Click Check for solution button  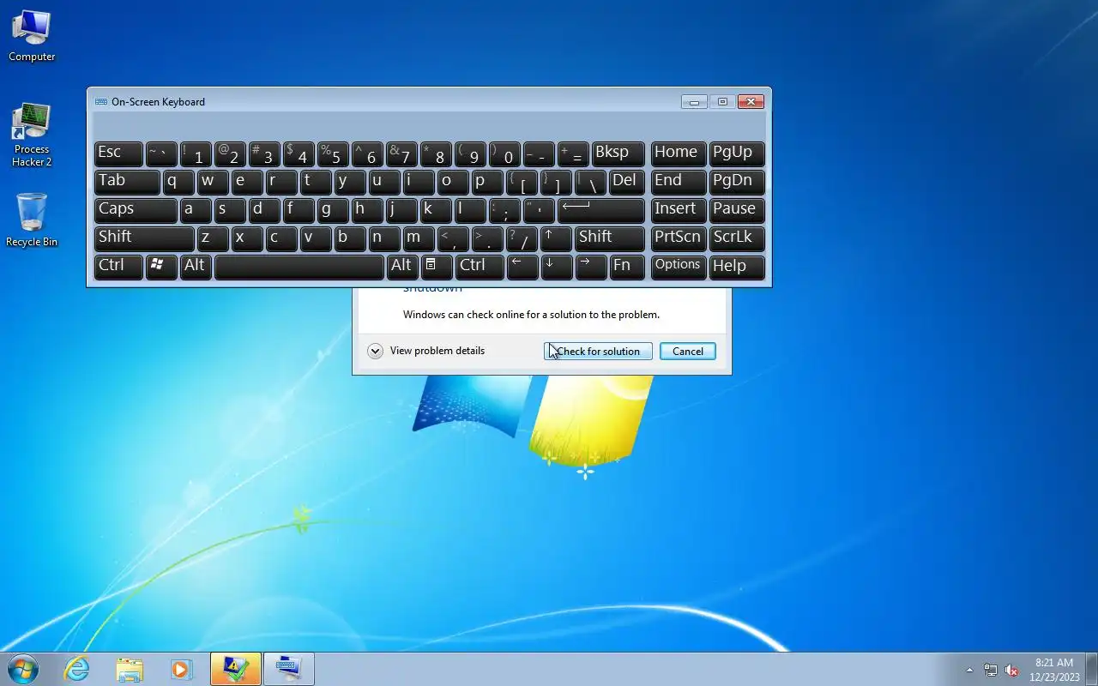(598, 352)
